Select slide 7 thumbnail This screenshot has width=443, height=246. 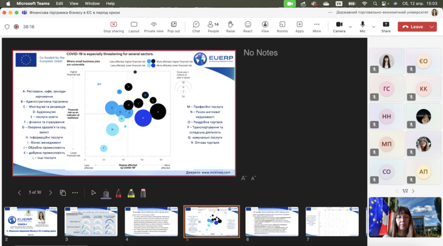[332, 222]
